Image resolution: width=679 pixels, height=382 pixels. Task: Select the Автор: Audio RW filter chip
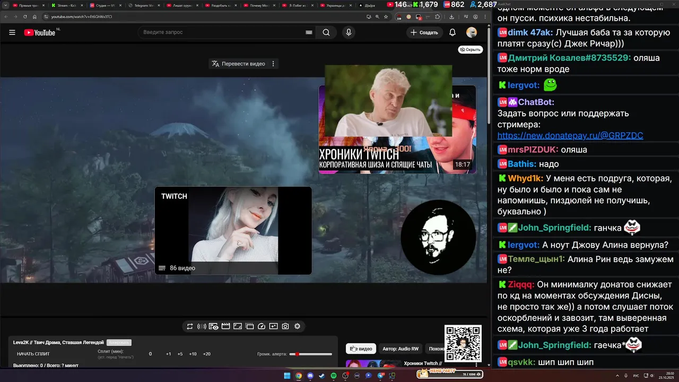click(x=401, y=349)
